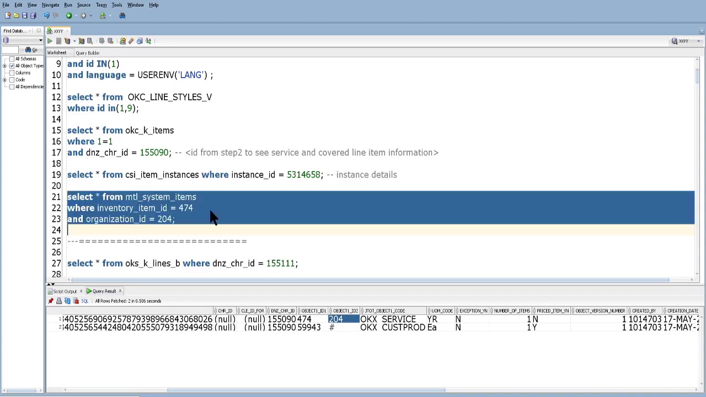Image resolution: width=706 pixels, height=397 pixels.
Task: Open the Tools menu
Action: (x=117, y=5)
